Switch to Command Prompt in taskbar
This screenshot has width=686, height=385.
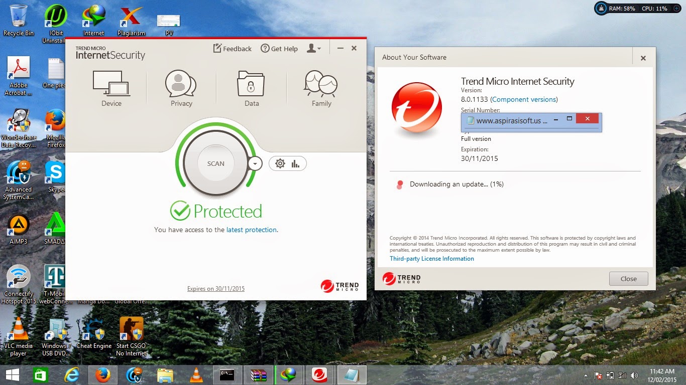pyautogui.click(x=227, y=375)
